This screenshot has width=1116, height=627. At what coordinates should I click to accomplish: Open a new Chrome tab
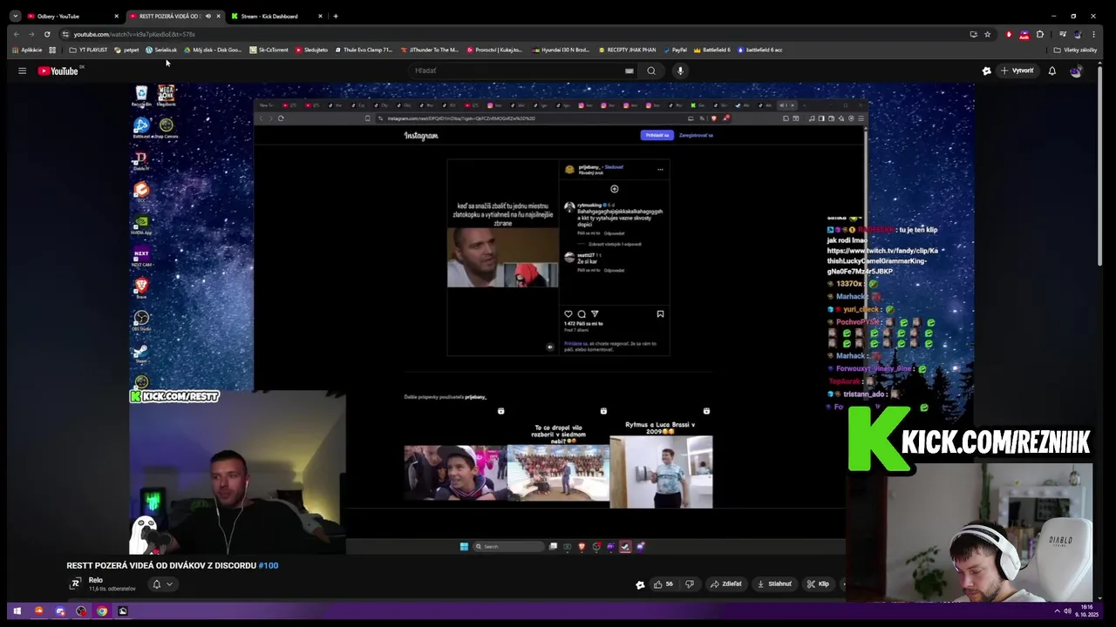tap(336, 16)
